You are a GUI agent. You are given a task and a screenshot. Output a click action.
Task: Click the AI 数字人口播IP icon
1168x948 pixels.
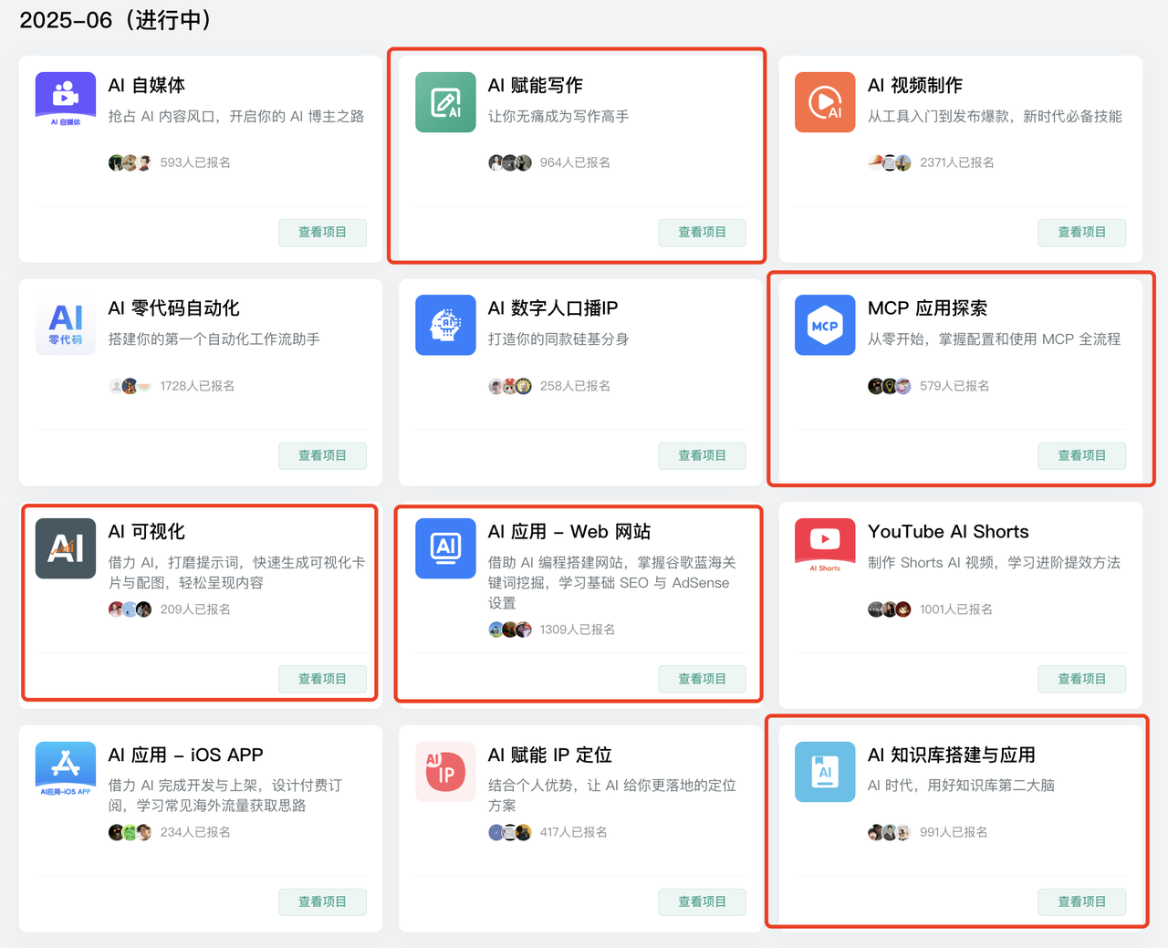coord(445,325)
